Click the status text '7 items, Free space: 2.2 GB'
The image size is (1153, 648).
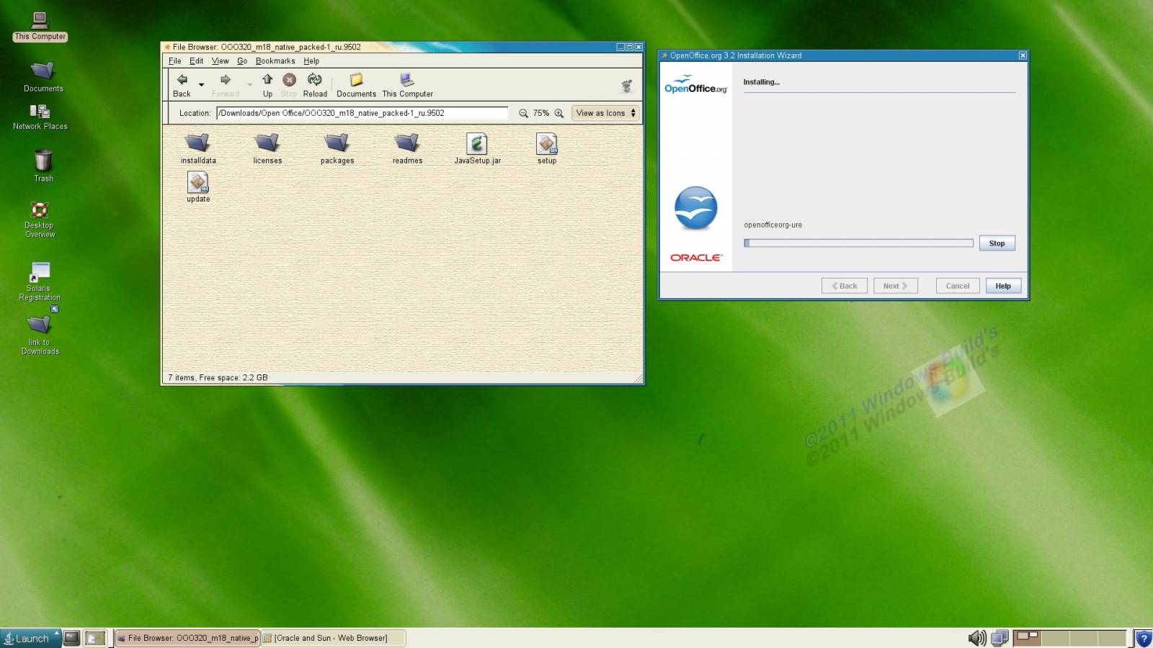click(218, 377)
